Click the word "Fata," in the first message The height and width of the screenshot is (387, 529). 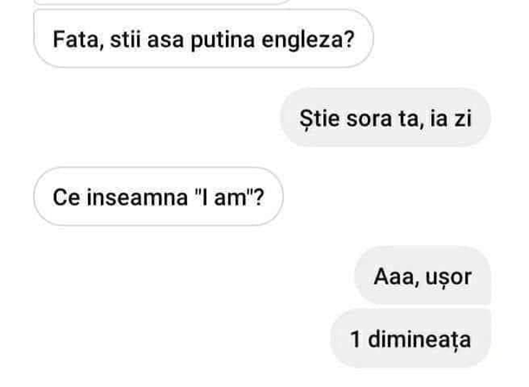(x=78, y=39)
